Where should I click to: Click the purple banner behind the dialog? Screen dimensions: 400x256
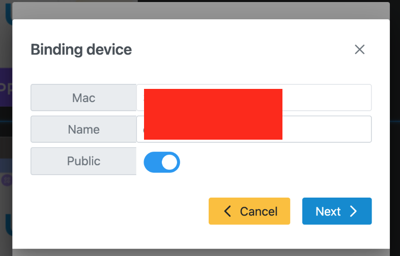coord(6,87)
